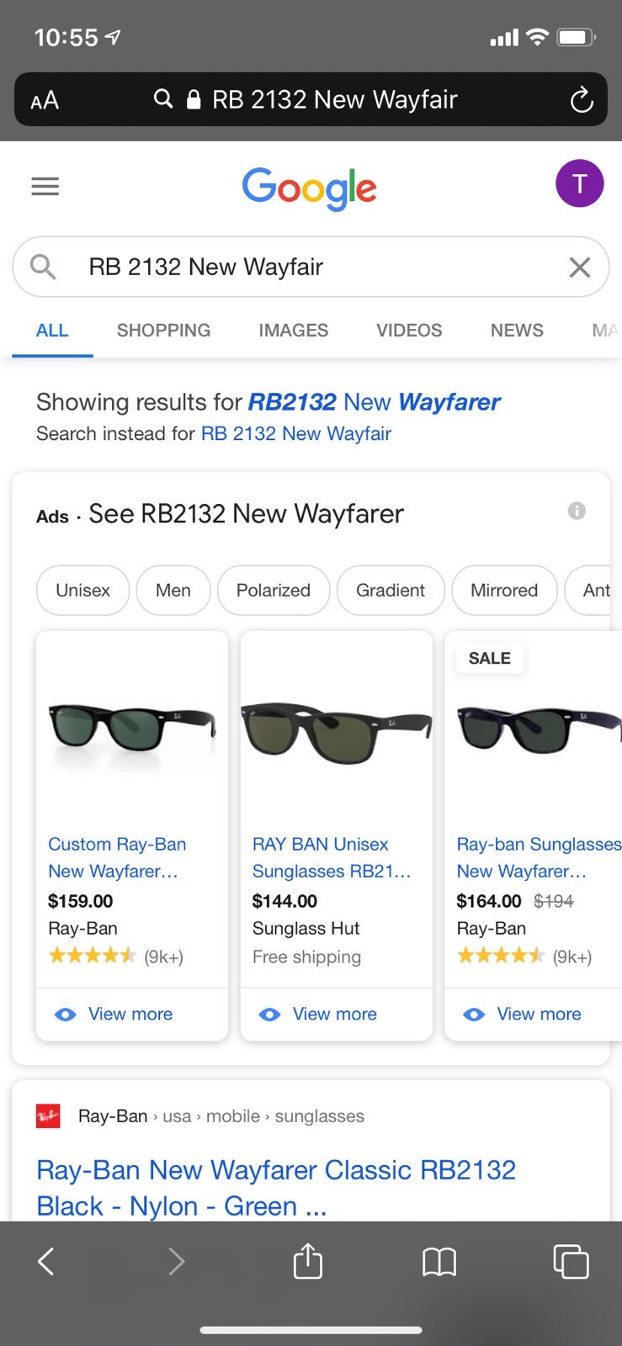Search instead for RB 2132 New Wayfair
Screen dimensions: 622x1346
tap(296, 434)
